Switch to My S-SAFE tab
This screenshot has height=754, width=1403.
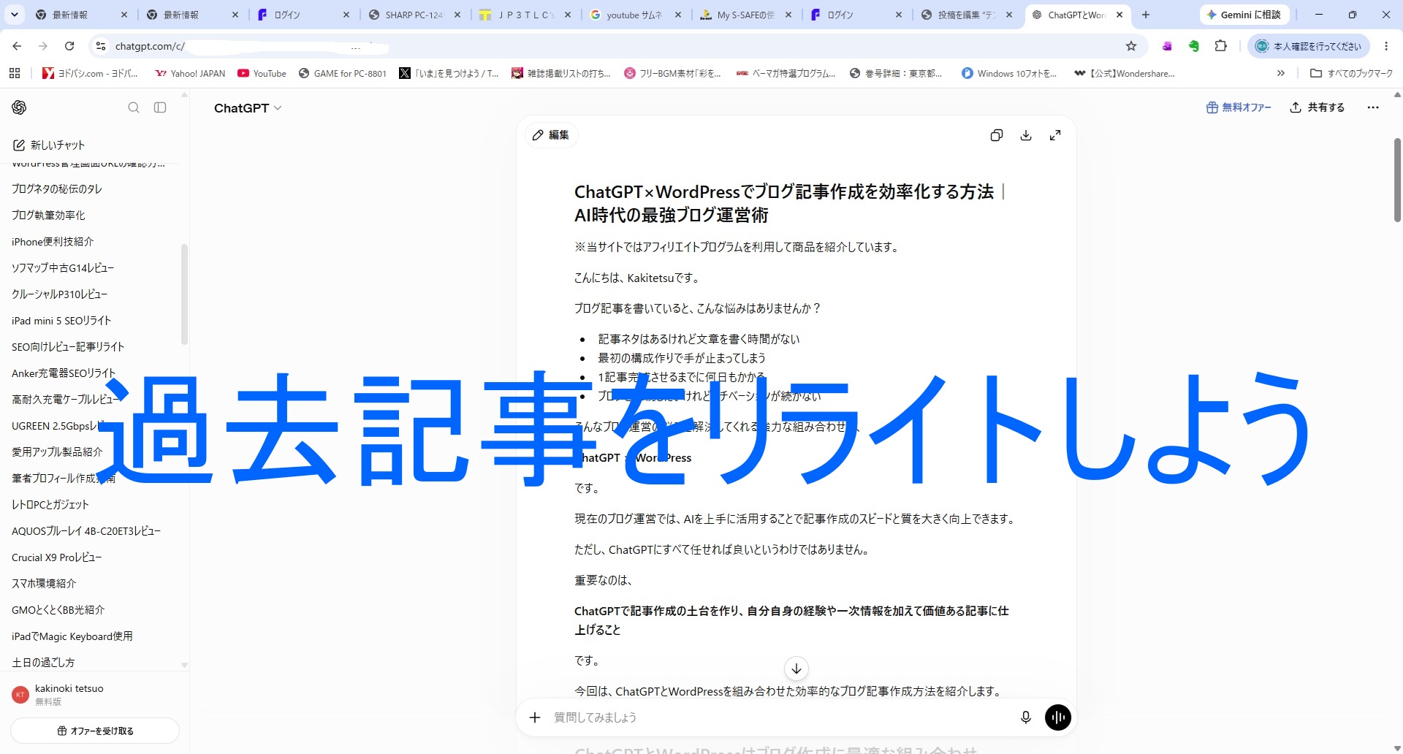[745, 15]
